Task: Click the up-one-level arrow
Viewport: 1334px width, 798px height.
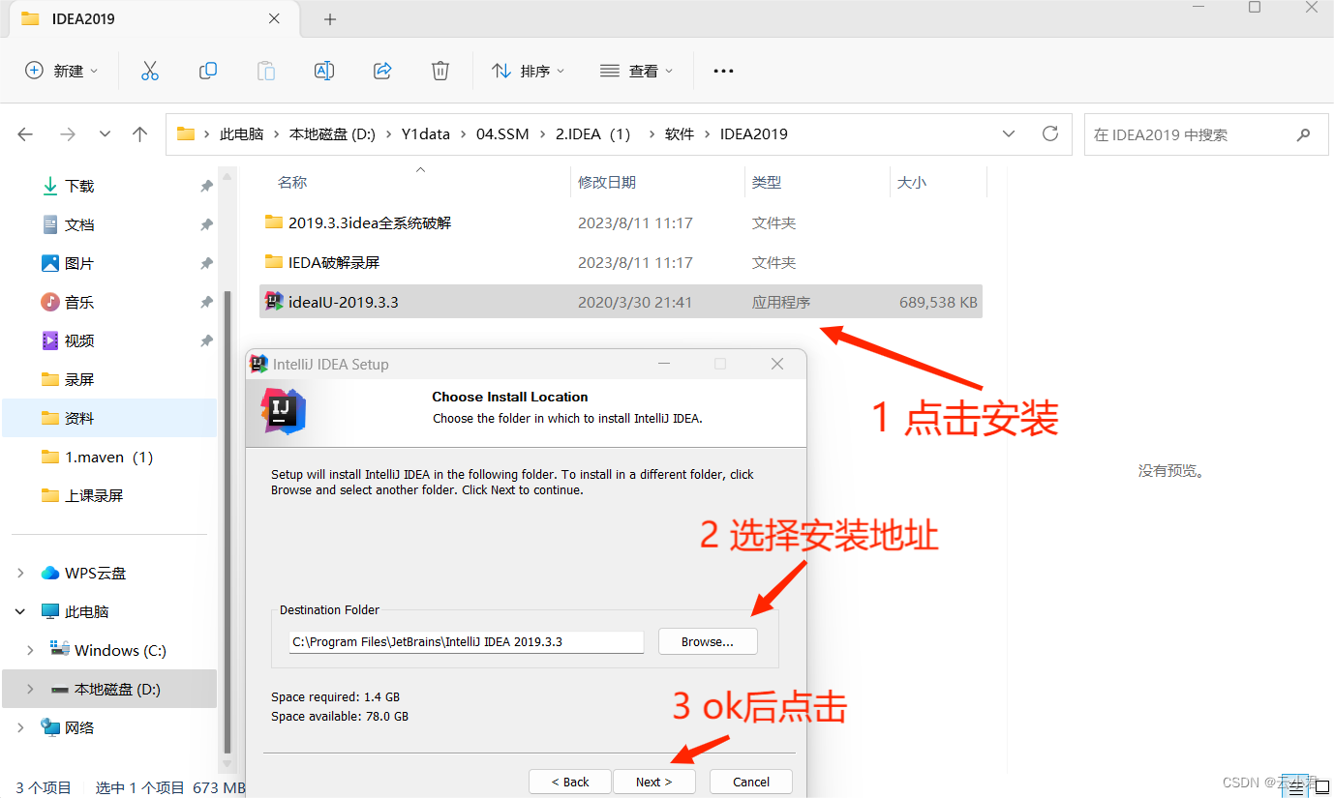Action: [x=140, y=134]
